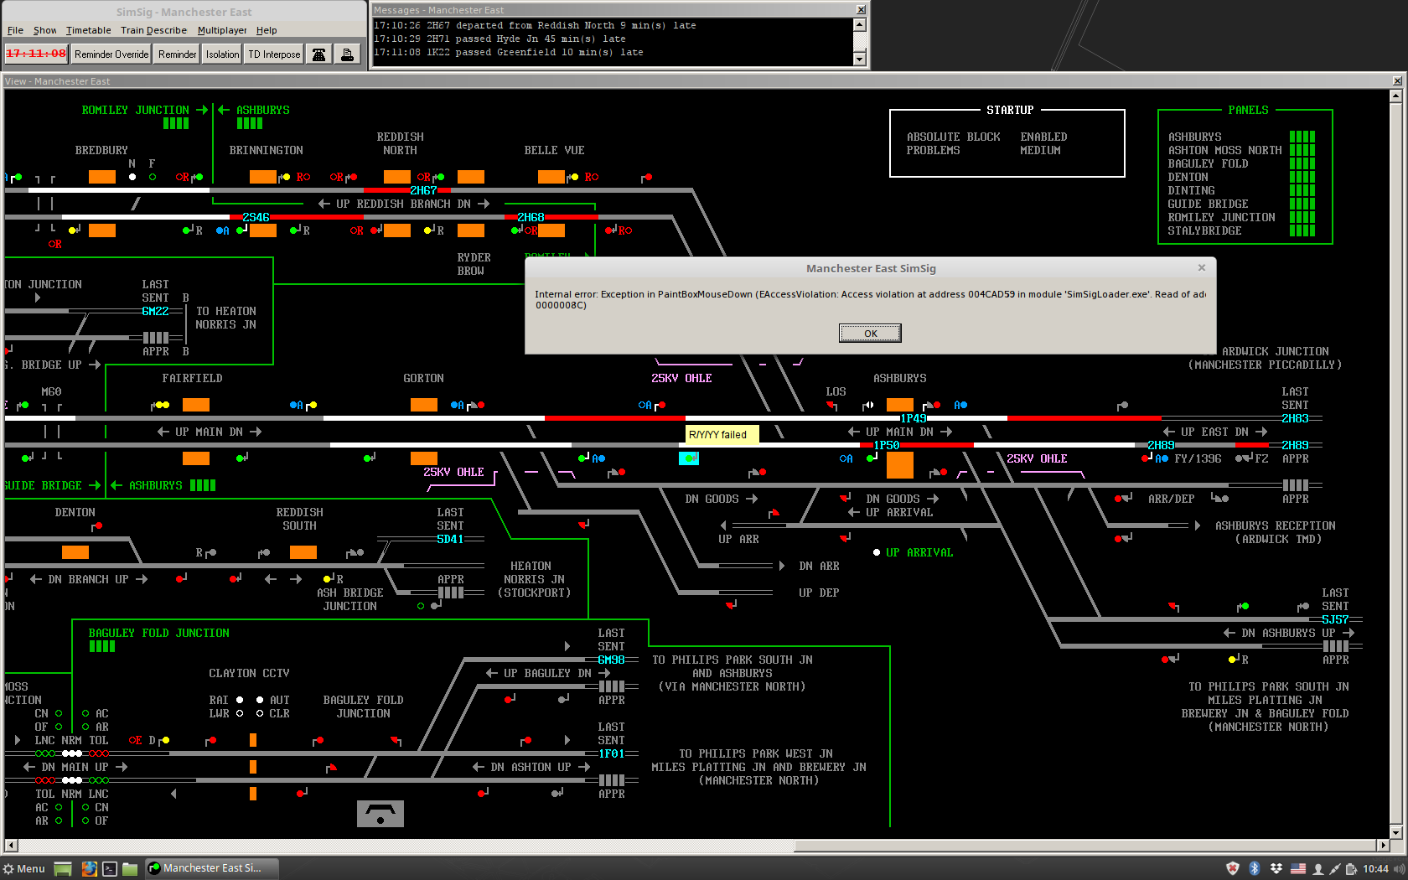Click the TD Interpose button
This screenshot has width=1408, height=880.
[274, 54]
